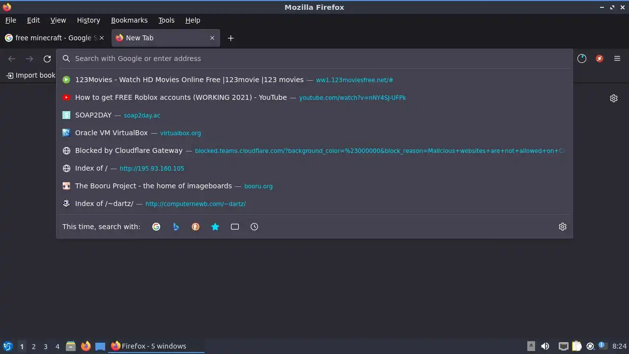Image resolution: width=629 pixels, height=354 pixels.
Task: Open network tray icon
Action: click(x=564, y=346)
